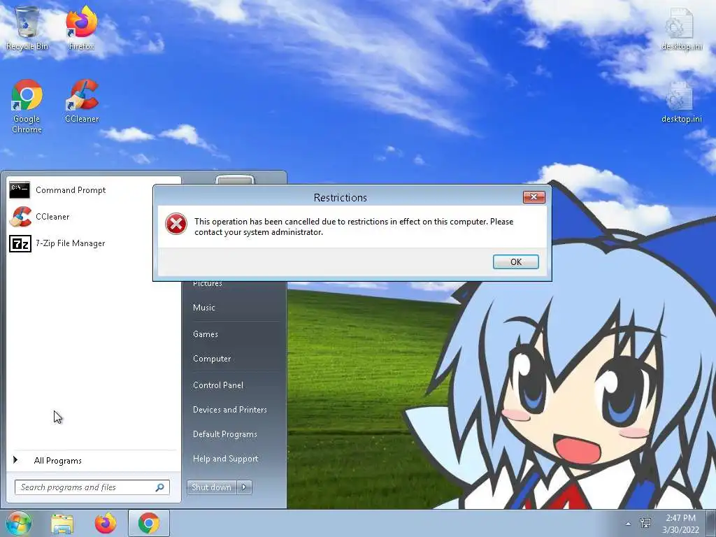
Task: Select the upper desktop.ini file icon
Action: pyautogui.click(x=681, y=28)
